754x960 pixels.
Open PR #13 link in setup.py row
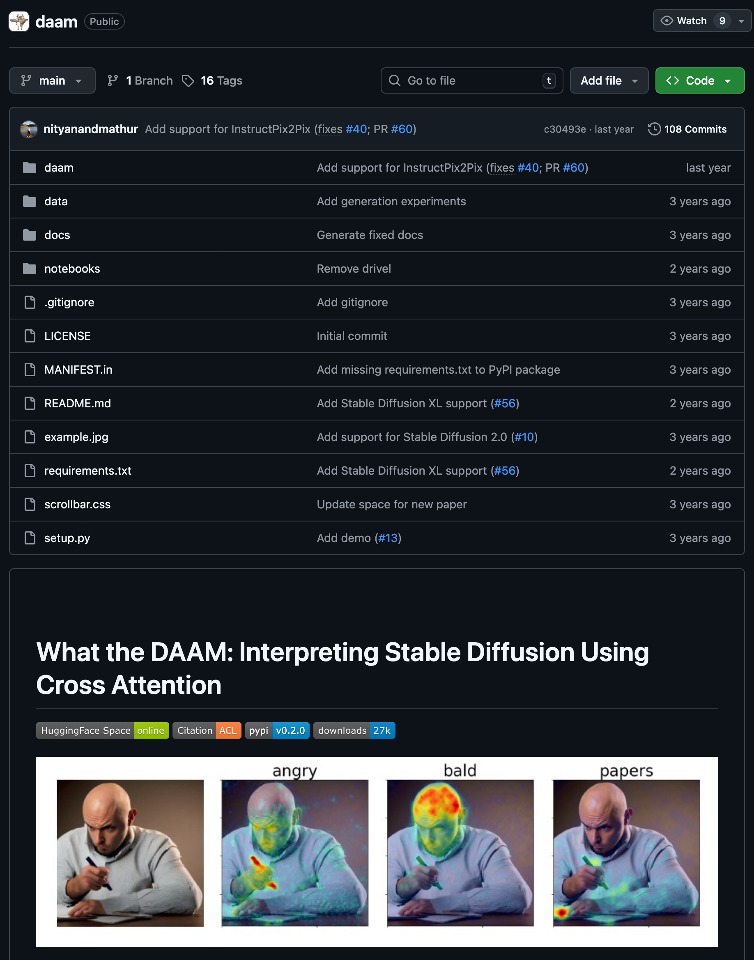point(388,537)
